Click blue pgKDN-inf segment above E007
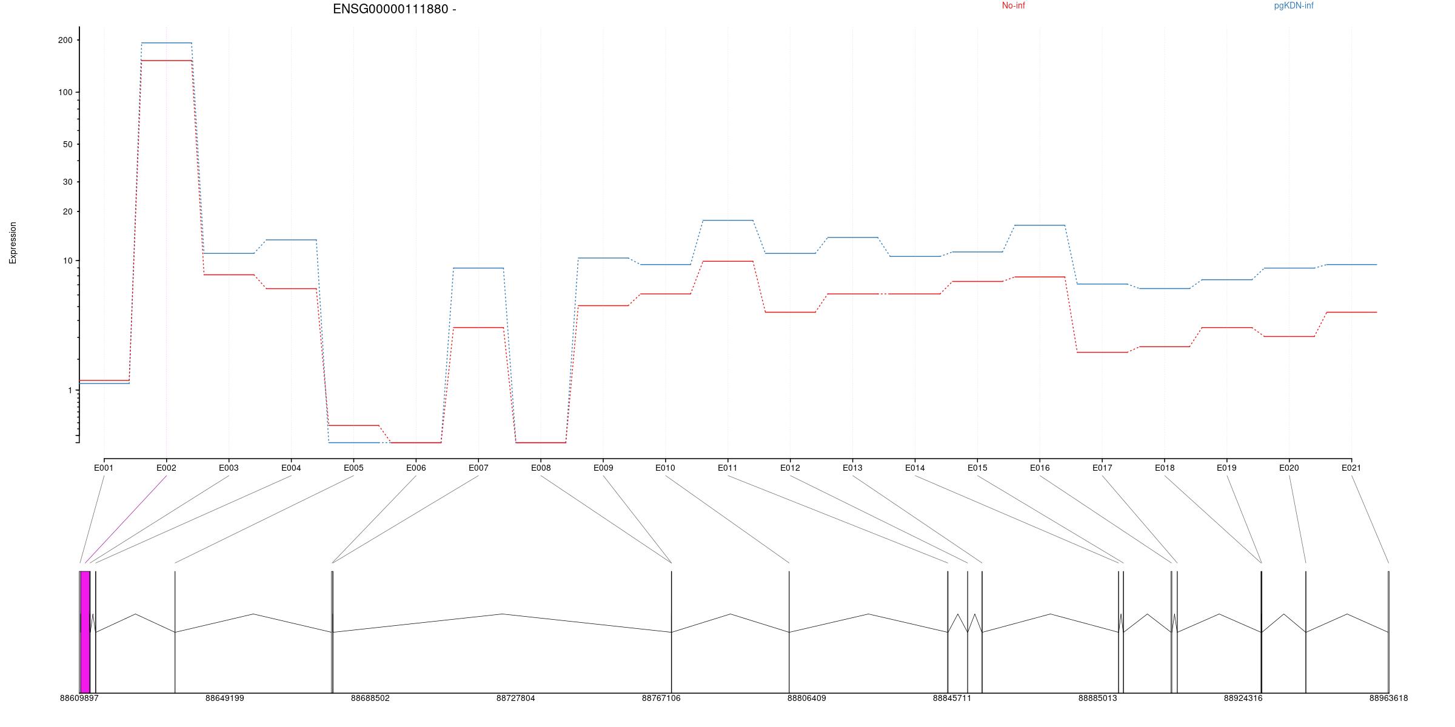Viewport: 1455px width, 727px height. pos(478,268)
